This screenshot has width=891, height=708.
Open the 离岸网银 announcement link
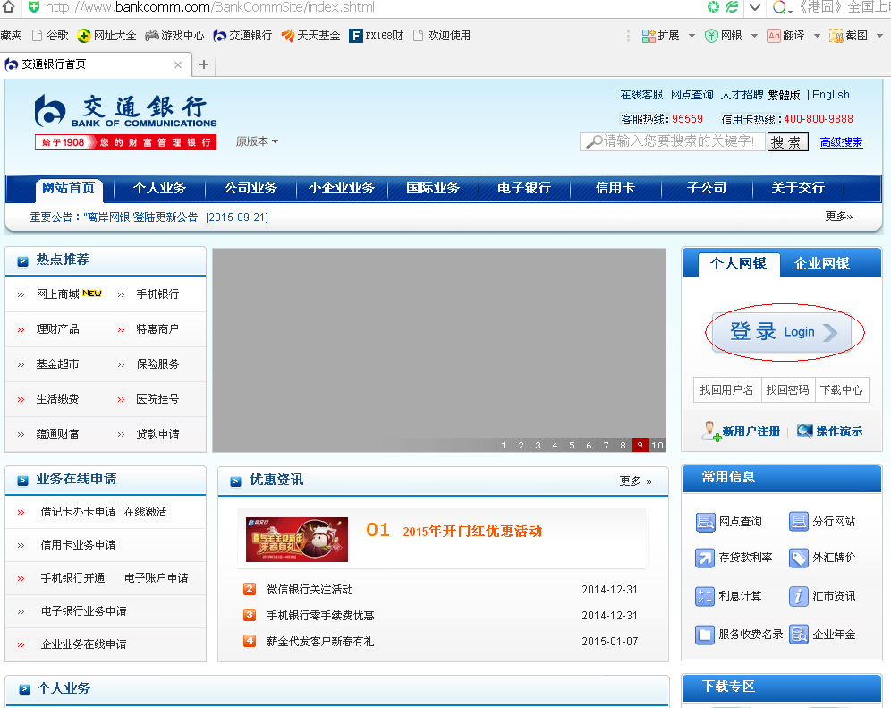[x=148, y=218]
